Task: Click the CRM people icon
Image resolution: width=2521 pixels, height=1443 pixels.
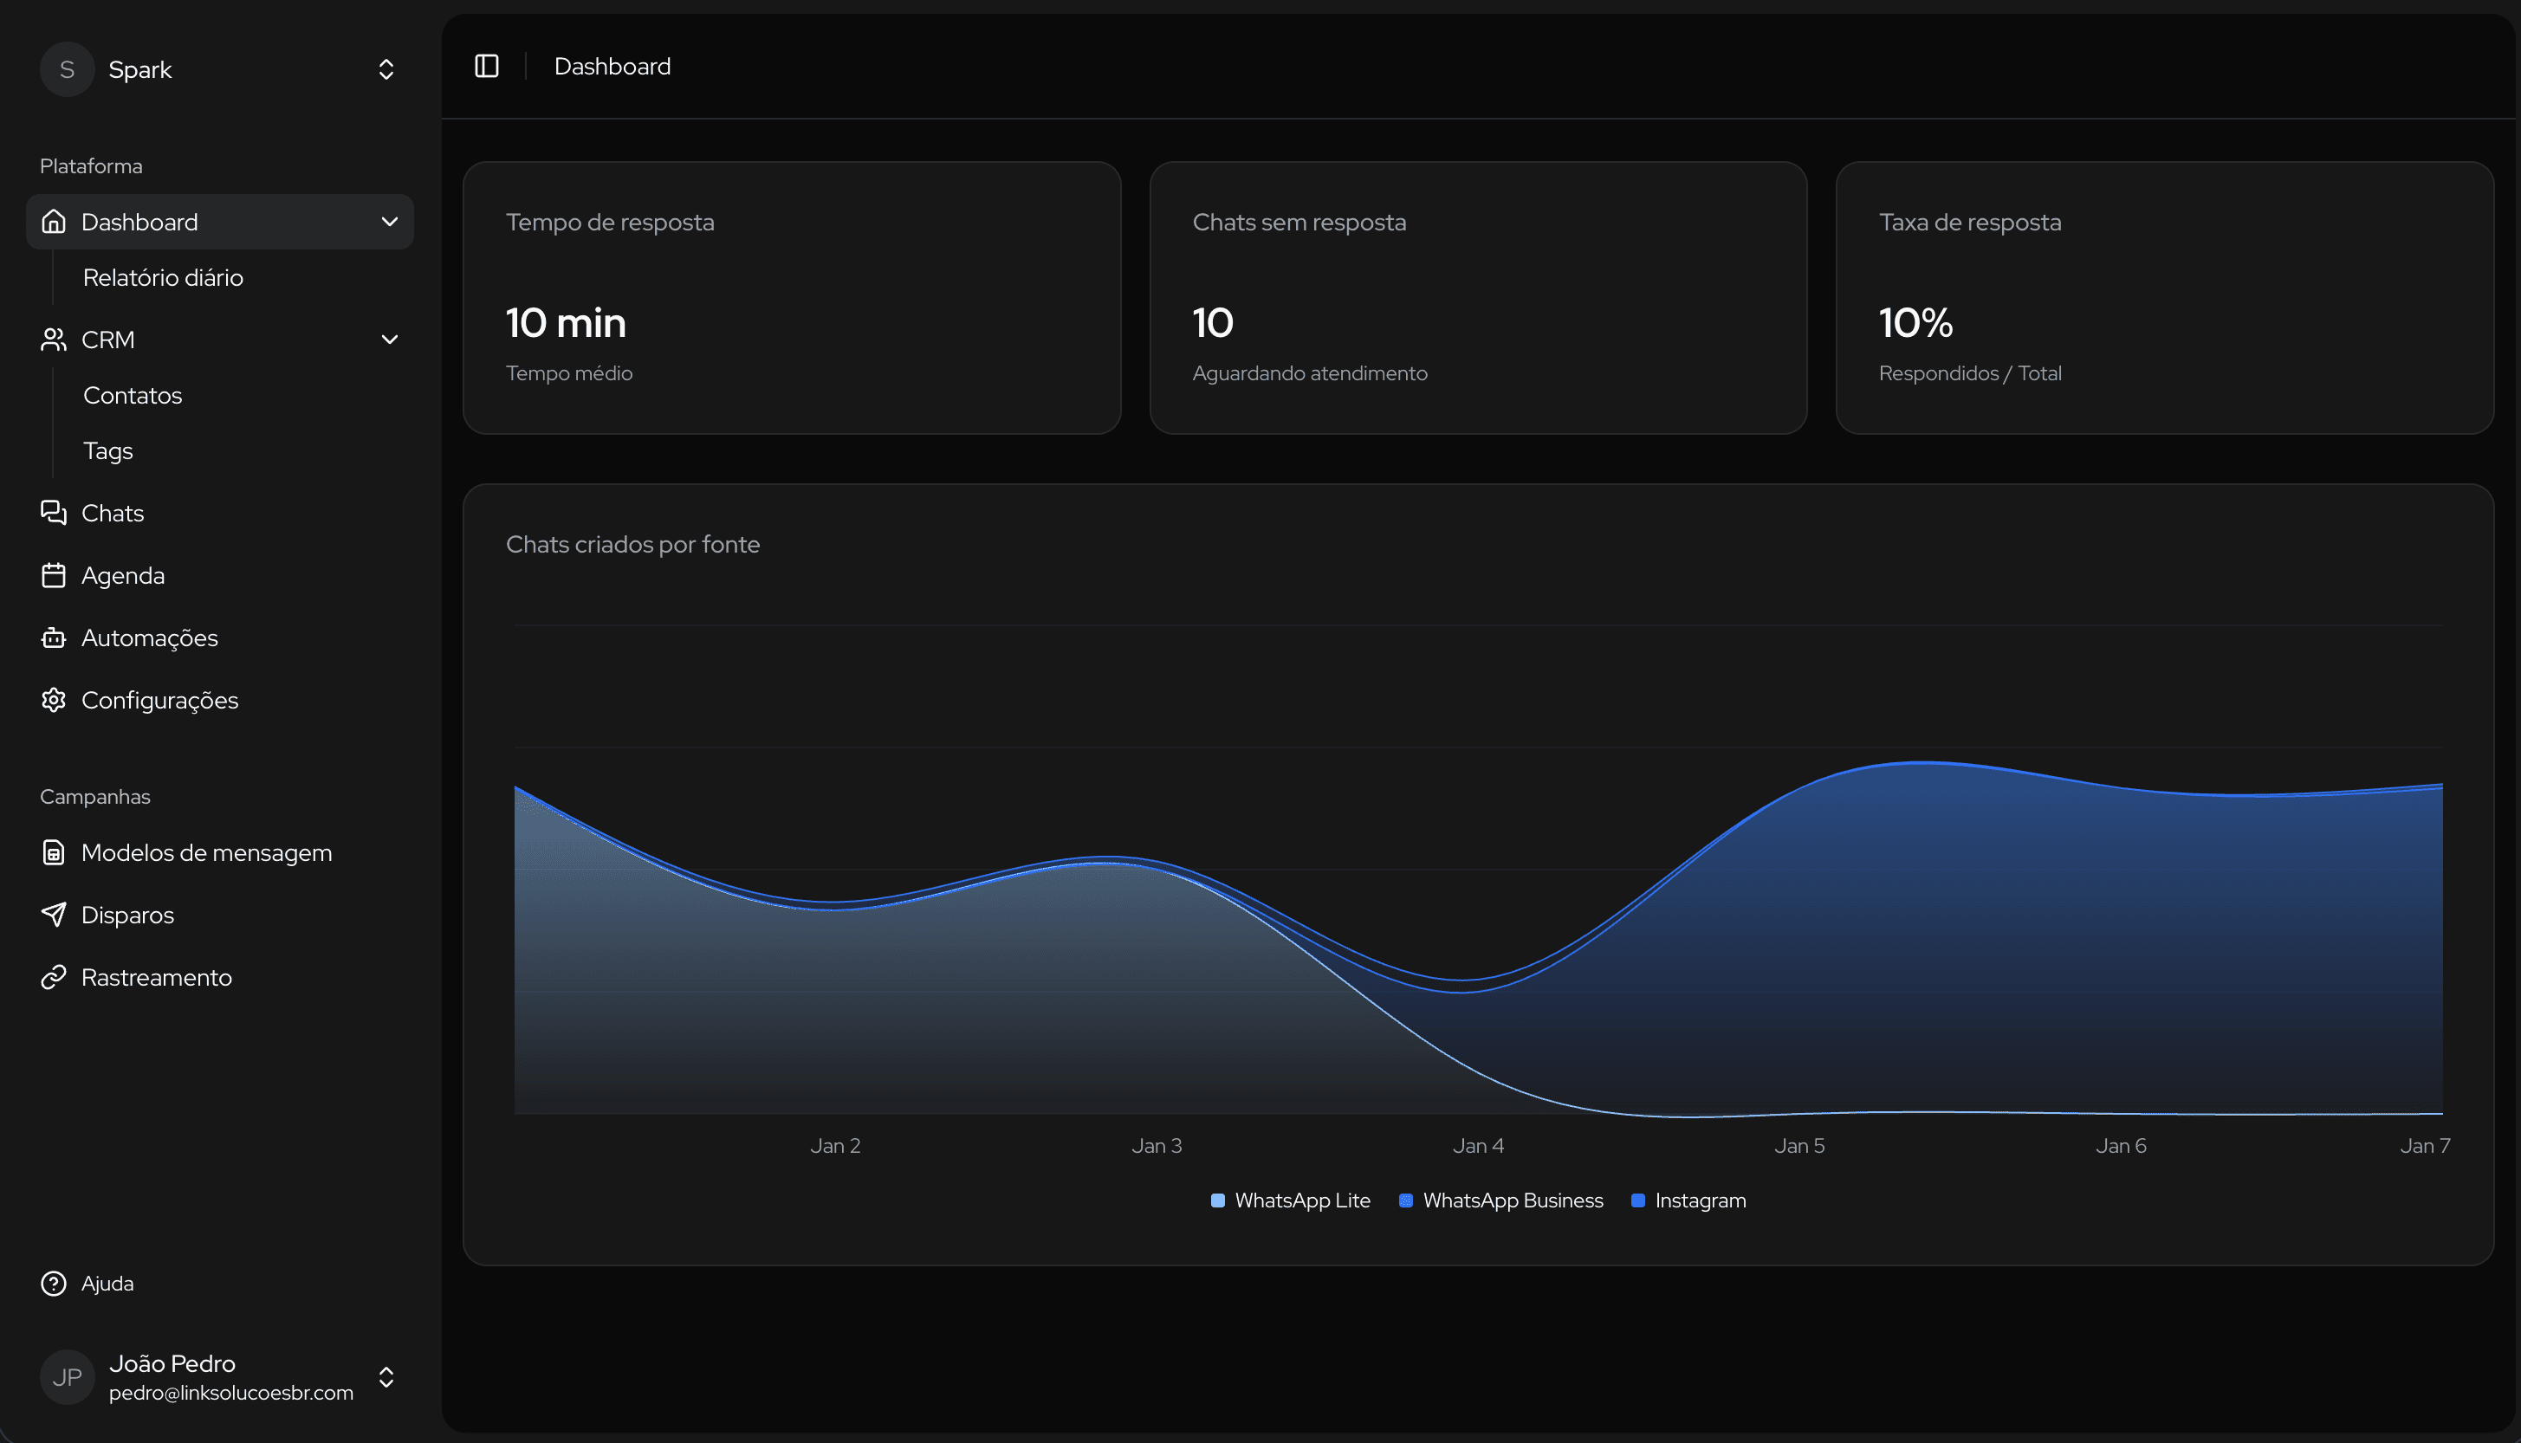Action: pyautogui.click(x=54, y=340)
